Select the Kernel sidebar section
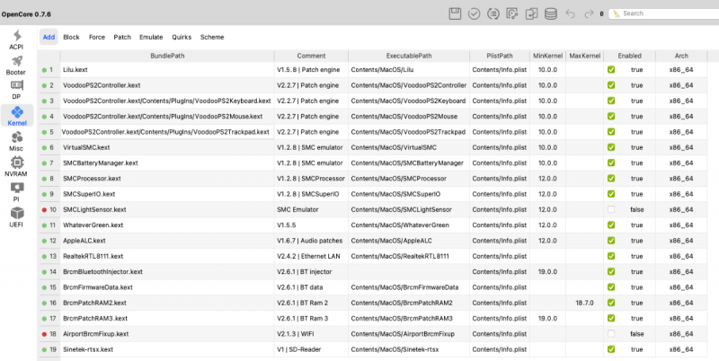Image resolution: width=719 pixels, height=361 pixels. click(17, 116)
